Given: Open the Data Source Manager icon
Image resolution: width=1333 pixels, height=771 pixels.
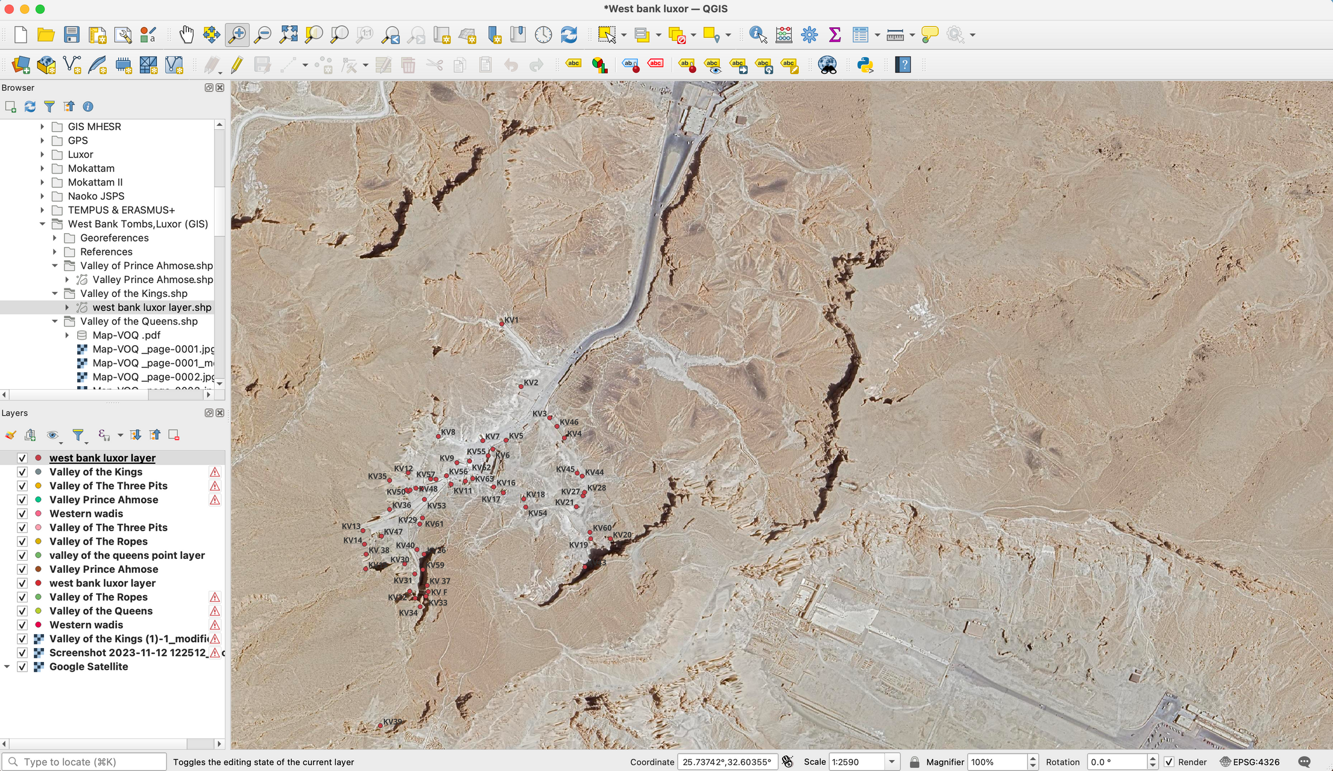Looking at the screenshot, I should click(x=20, y=65).
